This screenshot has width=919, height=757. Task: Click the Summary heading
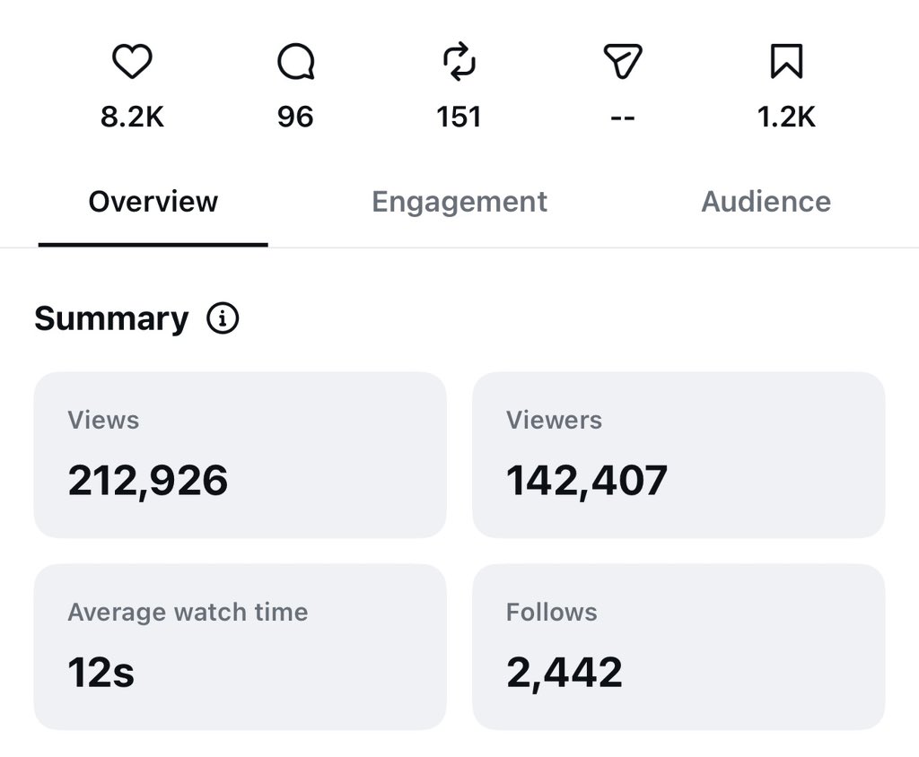111,318
